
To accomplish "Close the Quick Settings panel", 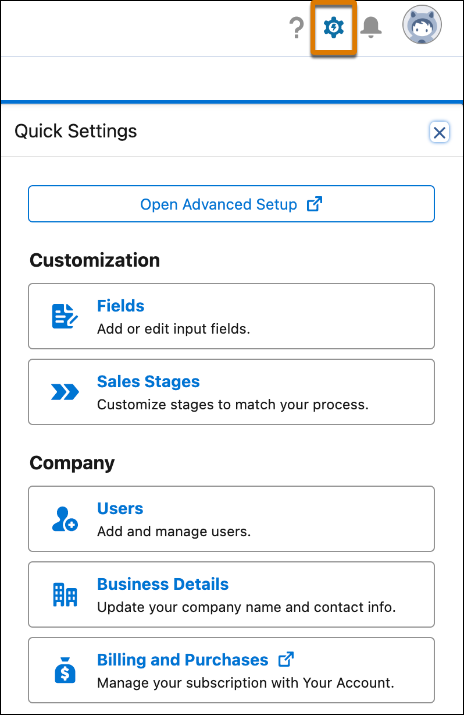I will 440,132.
